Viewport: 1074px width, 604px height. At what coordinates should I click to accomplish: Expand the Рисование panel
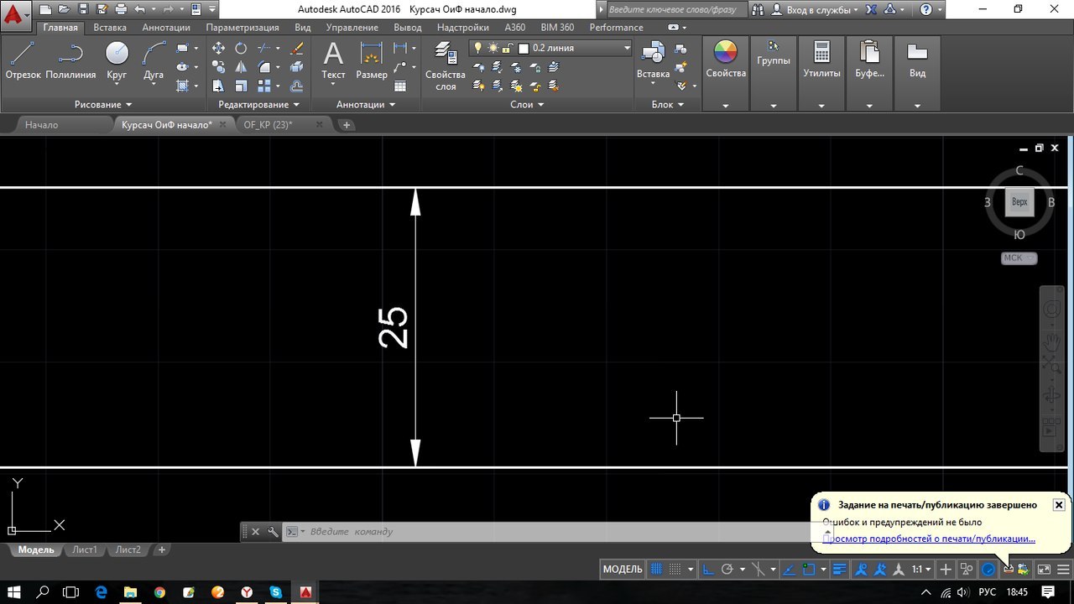[103, 104]
